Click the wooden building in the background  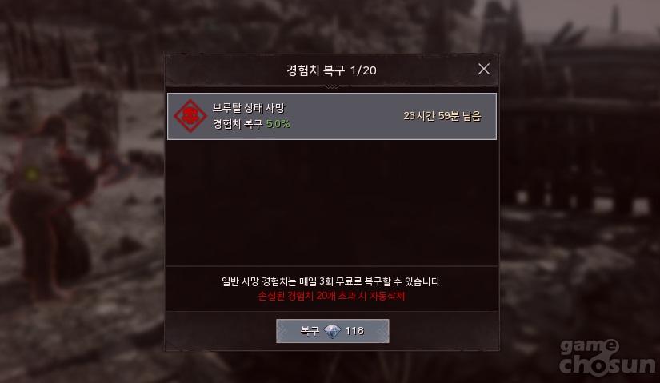pyautogui.click(x=581, y=126)
